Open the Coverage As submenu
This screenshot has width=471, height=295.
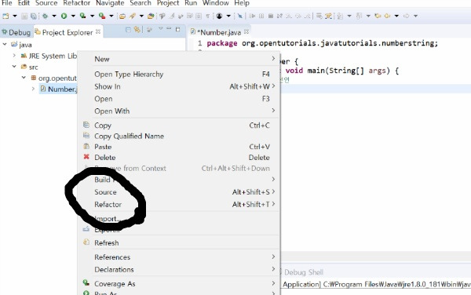pos(179,283)
